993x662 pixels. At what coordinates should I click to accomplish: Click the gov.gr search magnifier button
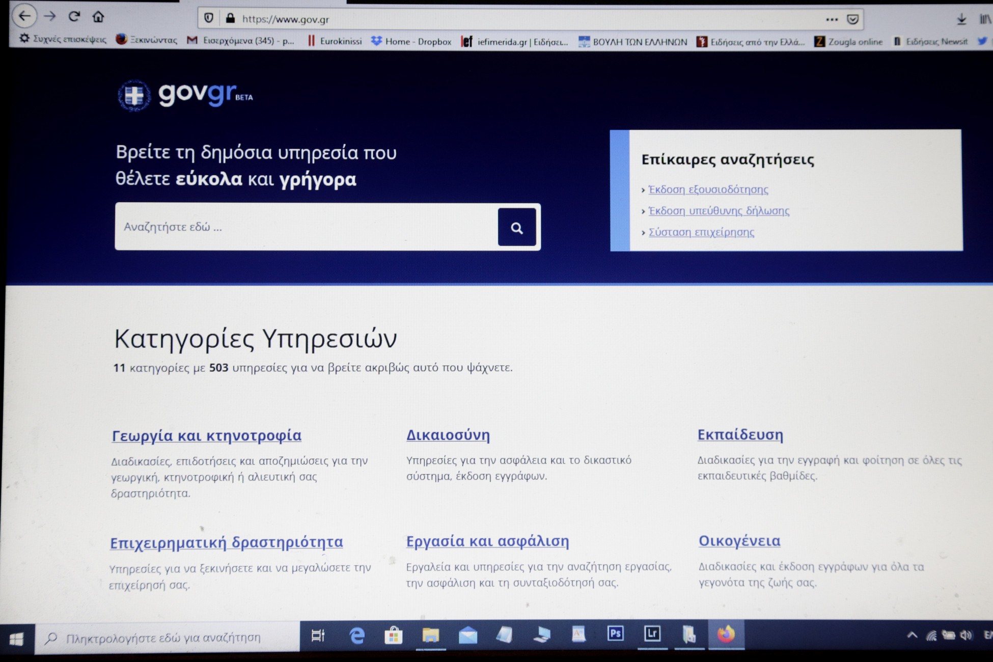pyautogui.click(x=516, y=228)
